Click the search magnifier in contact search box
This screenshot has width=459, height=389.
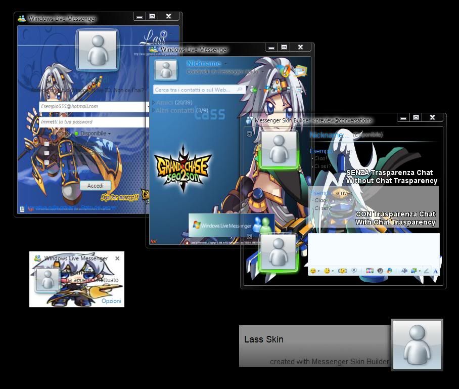pos(240,90)
